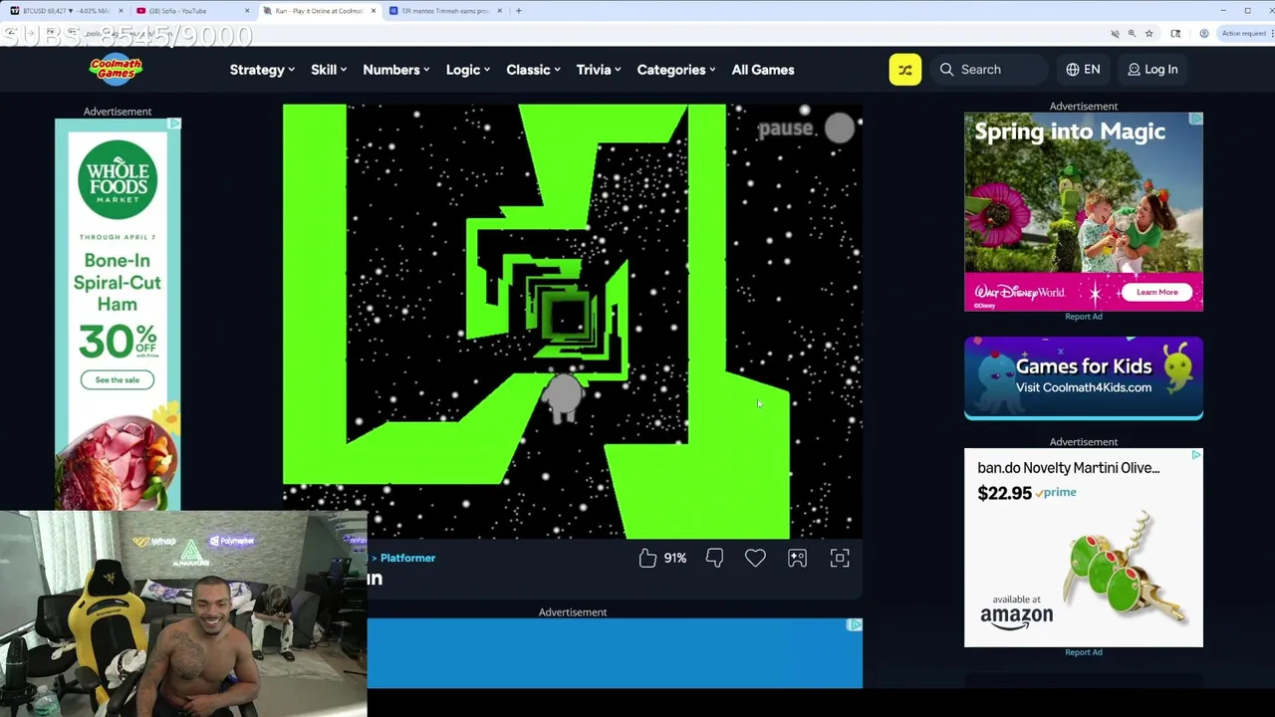
Task: Click the globe language icon
Action: (1072, 70)
